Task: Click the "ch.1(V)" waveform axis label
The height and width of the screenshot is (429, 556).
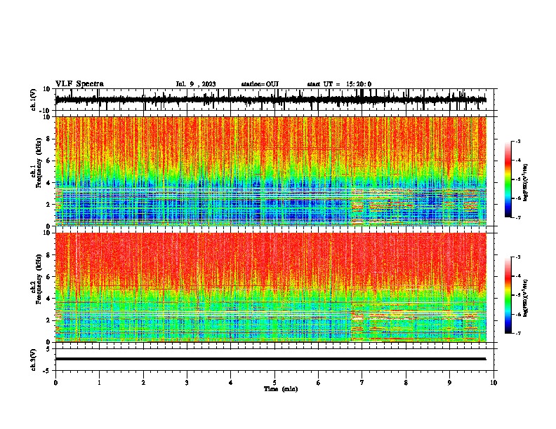Action: [33, 100]
